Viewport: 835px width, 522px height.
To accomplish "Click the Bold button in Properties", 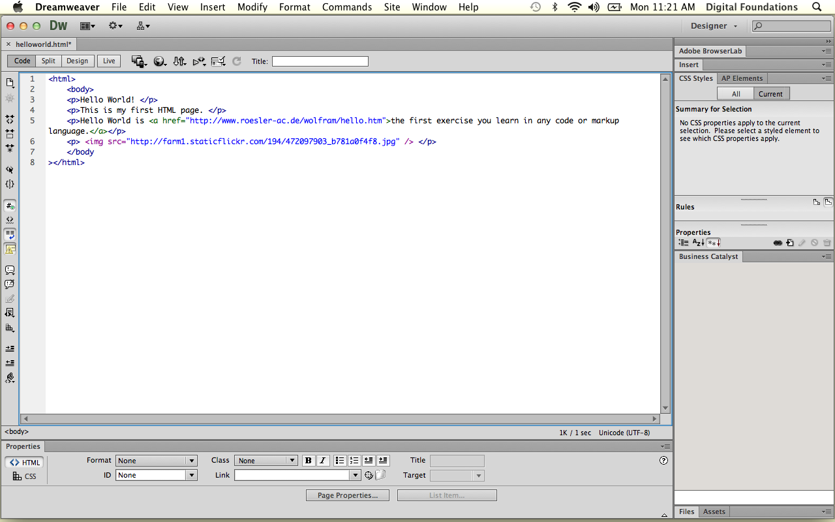I will pyautogui.click(x=309, y=461).
